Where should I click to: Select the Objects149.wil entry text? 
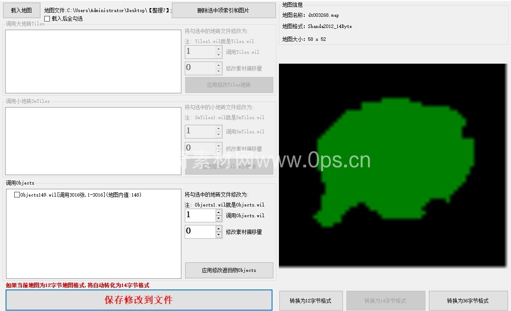point(81,195)
